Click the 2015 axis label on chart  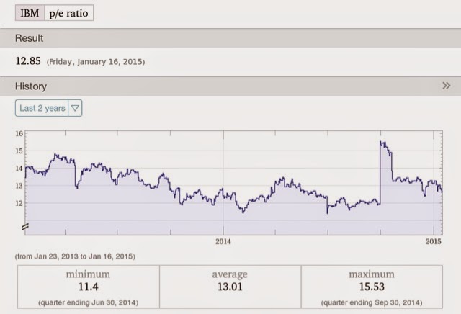[x=434, y=241]
